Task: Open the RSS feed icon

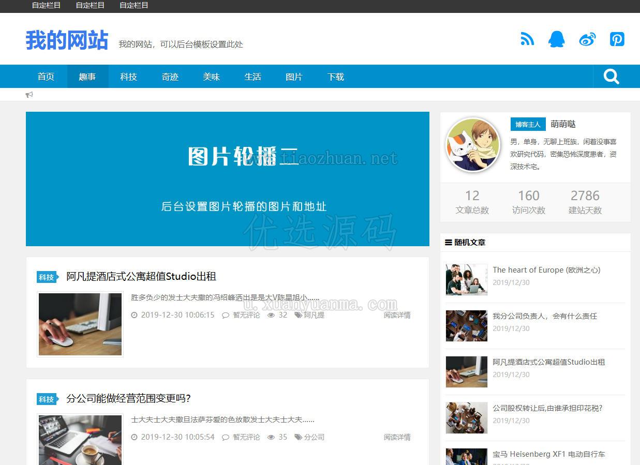Action: pyautogui.click(x=527, y=39)
